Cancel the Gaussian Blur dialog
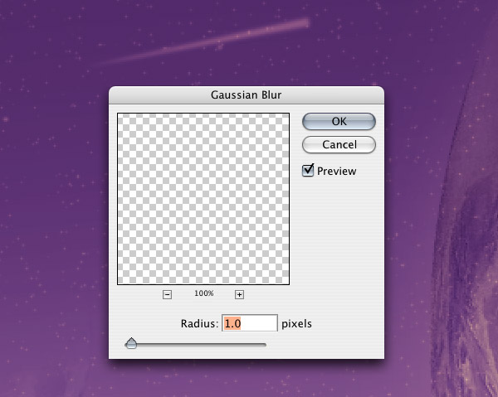498x397 pixels. 339,145
